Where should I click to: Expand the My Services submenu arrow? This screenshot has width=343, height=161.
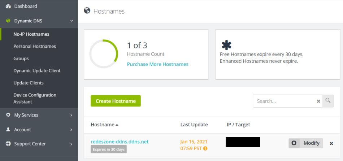coord(71,116)
